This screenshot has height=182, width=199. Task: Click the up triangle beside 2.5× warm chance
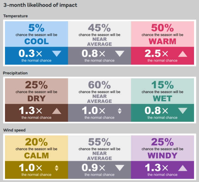[x=183, y=54]
